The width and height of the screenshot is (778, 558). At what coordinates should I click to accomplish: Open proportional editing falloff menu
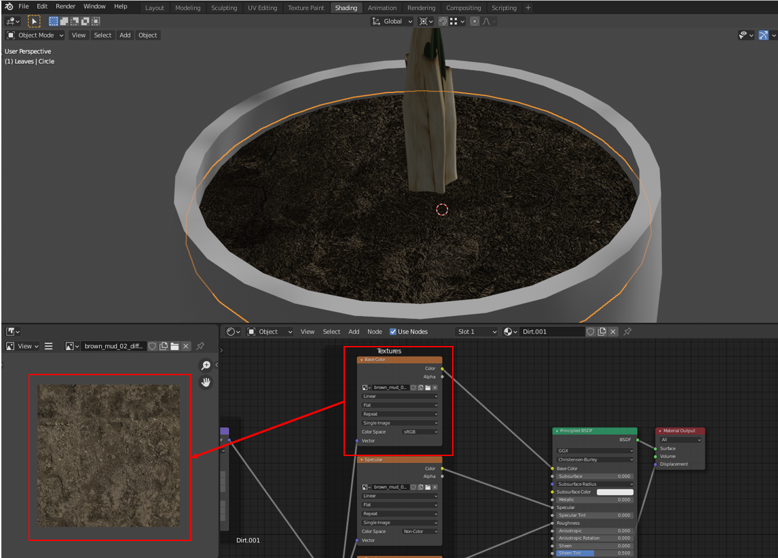(489, 21)
